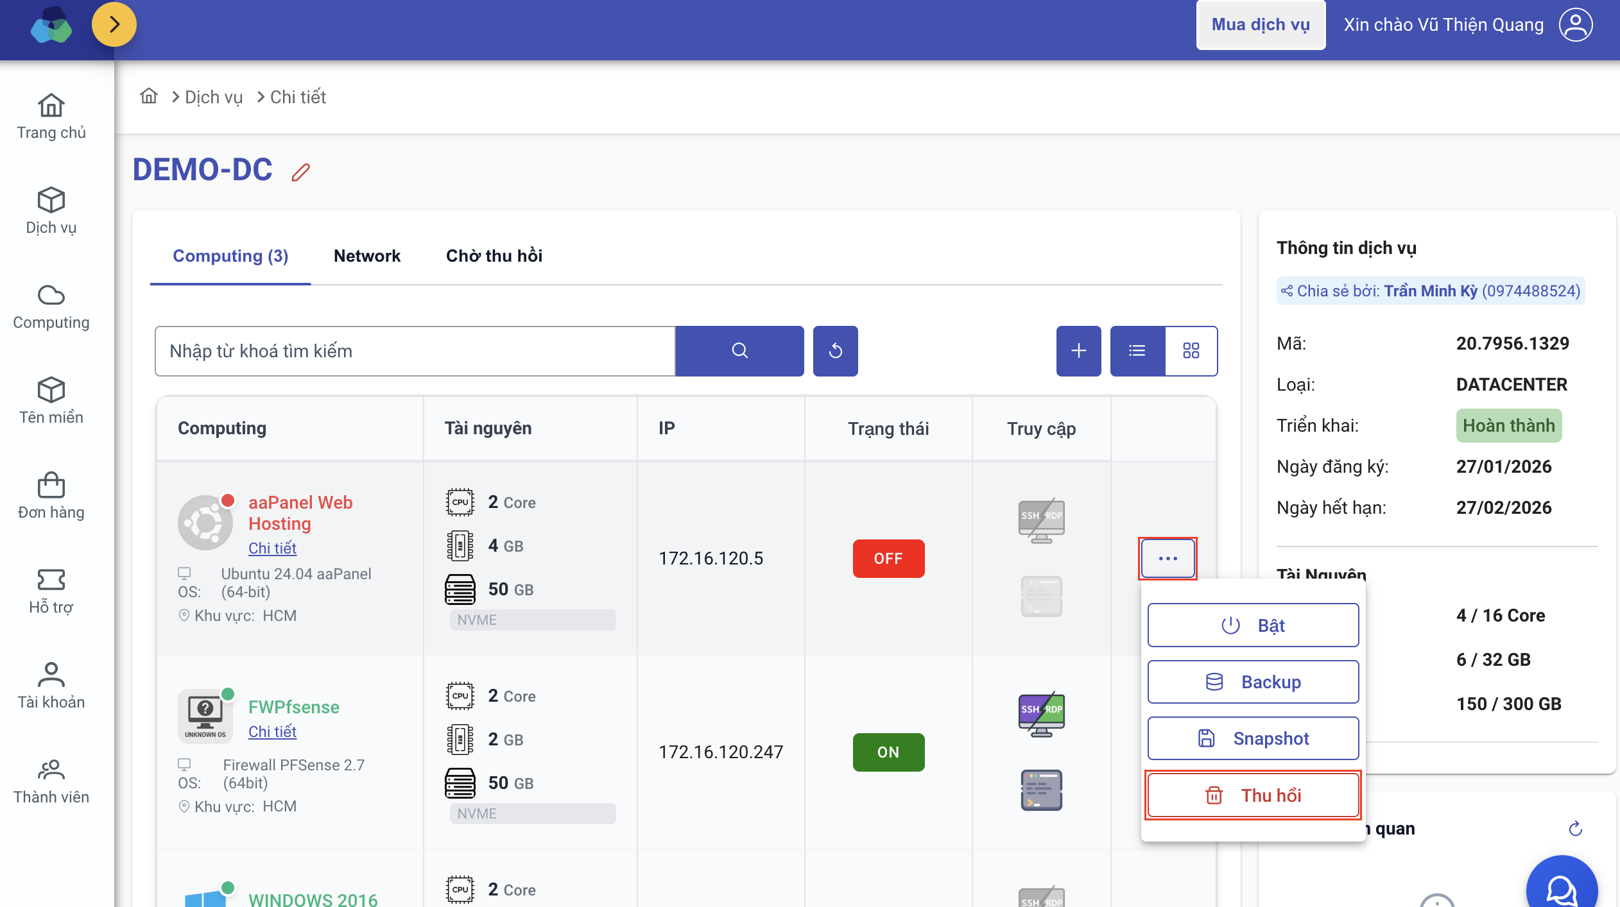Screen dimensions: 1620x907
Task: Click the home breadcrumb icon
Action: coord(149,96)
